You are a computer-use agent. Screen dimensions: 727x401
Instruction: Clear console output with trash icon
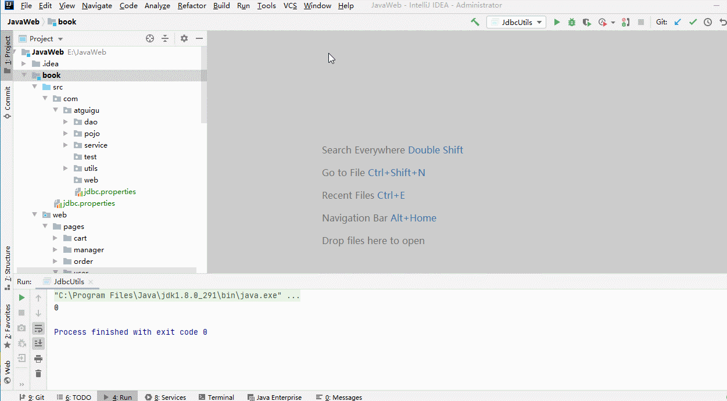pyautogui.click(x=38, y=374)
